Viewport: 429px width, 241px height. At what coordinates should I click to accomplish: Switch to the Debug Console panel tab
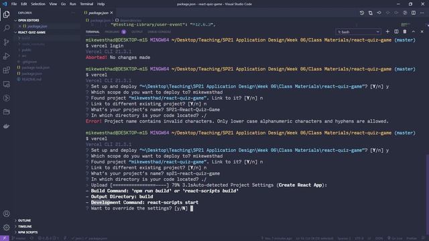pos(160,32)
